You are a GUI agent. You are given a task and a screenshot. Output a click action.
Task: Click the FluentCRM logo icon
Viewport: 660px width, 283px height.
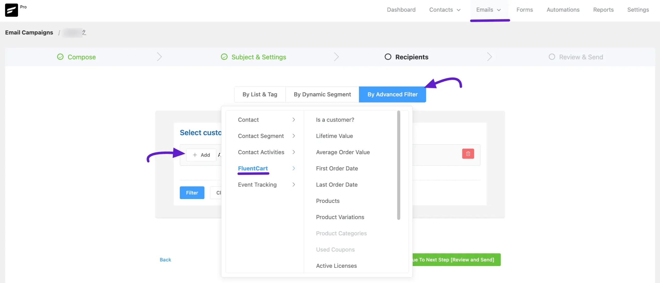(11, 10)
